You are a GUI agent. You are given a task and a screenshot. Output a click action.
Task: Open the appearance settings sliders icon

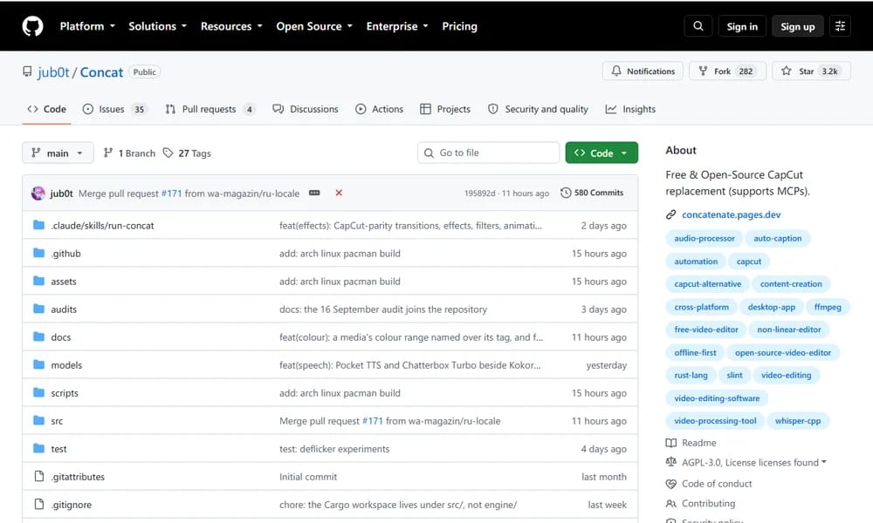click(840, 26)
